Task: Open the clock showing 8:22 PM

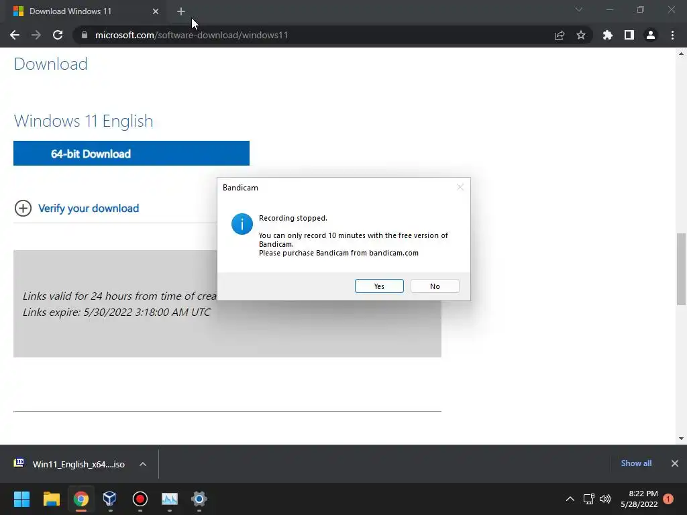Action: [x=639, y=499]
